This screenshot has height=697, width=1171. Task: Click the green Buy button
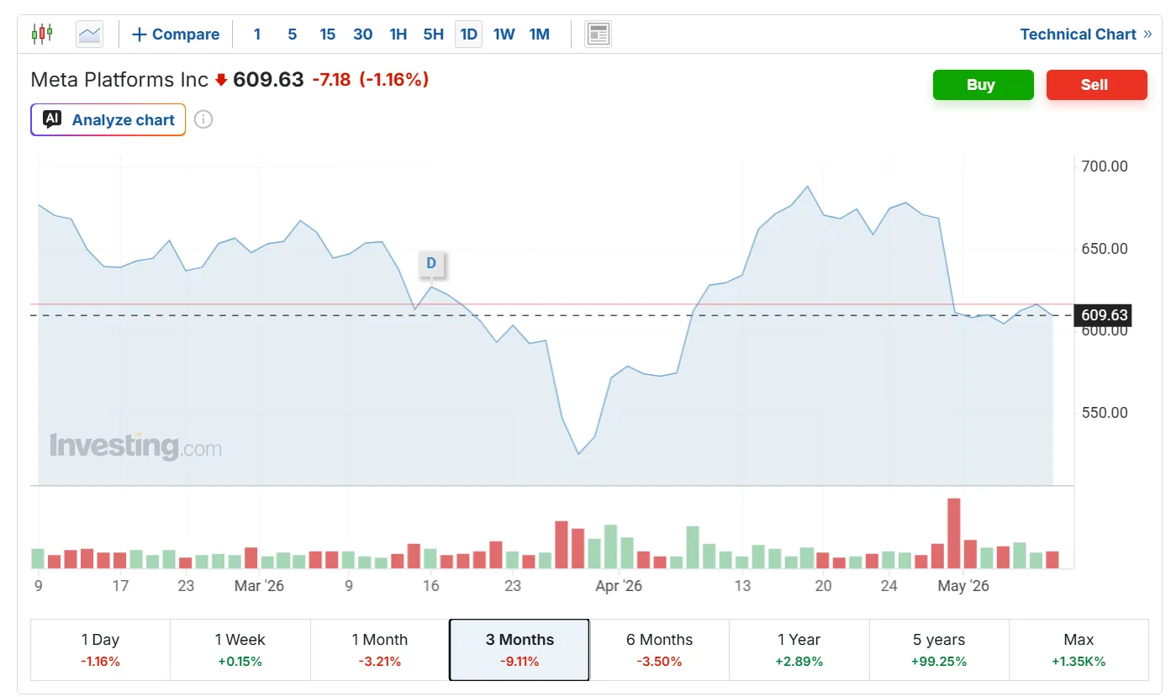pyautogui.click(x=984, y=85)
